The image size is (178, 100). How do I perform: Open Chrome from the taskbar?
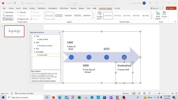coord(117,97)
